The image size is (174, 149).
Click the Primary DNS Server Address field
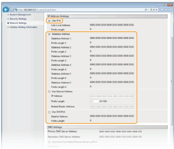click(120, 132)
